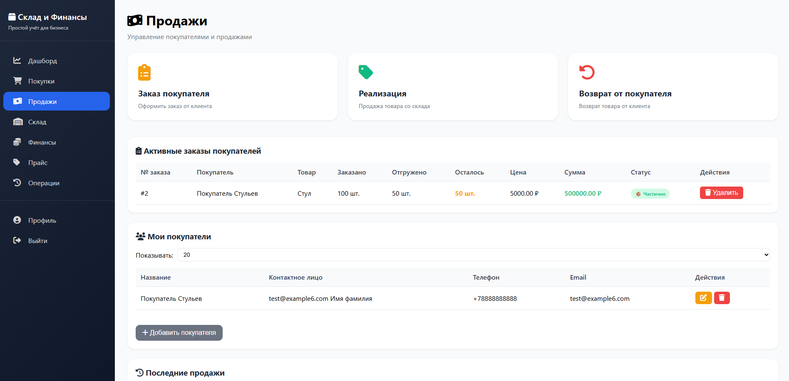Click the orange edit icon for Покупатель Стульев
This screenshot has height=381, width=789.
pos(703,298)
